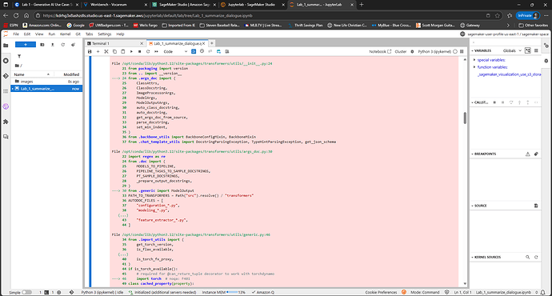Viewport: 552px width, 296px height.
Task: Open the Kernel menu
Action: coord(65,34)
